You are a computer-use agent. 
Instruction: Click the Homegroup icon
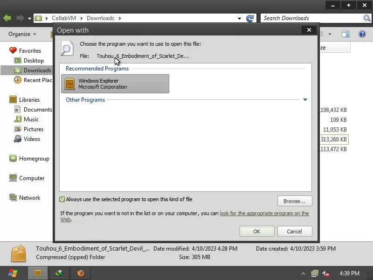point(13,158)
